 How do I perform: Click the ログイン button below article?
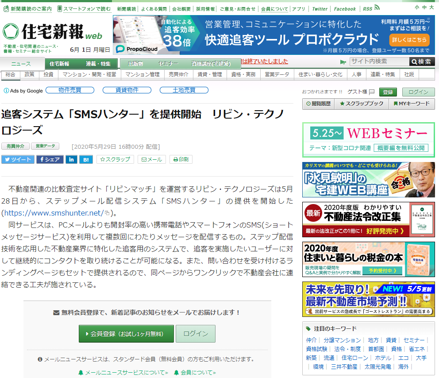[x=196, y=334]
